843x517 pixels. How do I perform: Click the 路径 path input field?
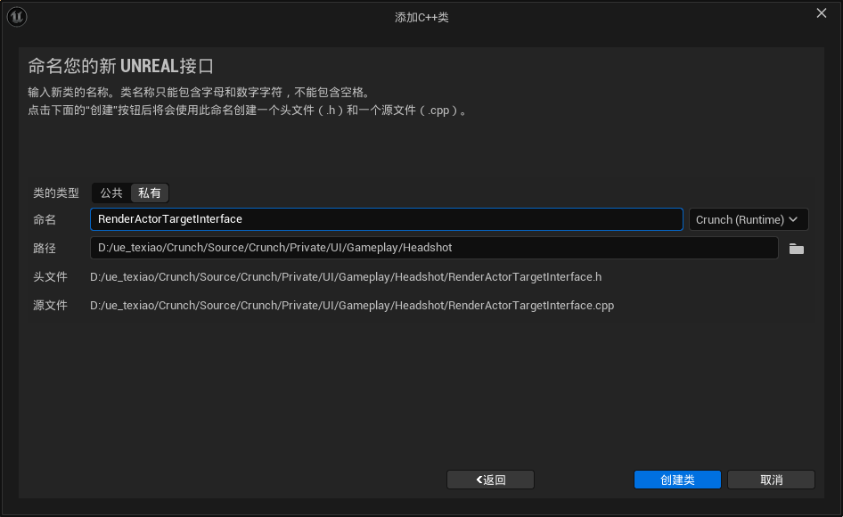pos(434,248)
